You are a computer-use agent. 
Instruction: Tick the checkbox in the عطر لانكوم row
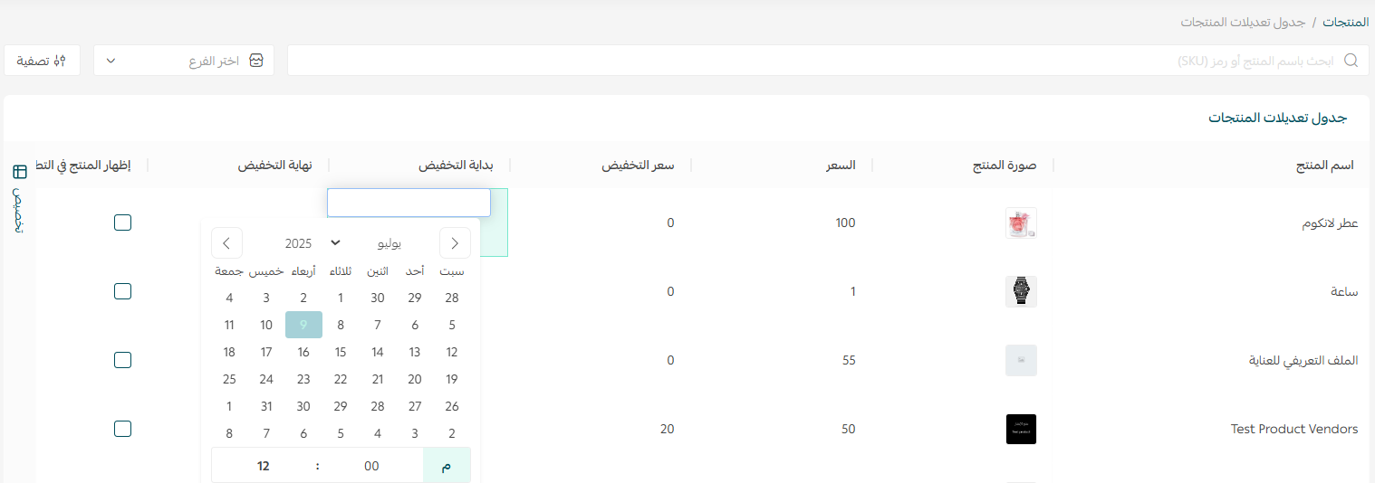123,223
